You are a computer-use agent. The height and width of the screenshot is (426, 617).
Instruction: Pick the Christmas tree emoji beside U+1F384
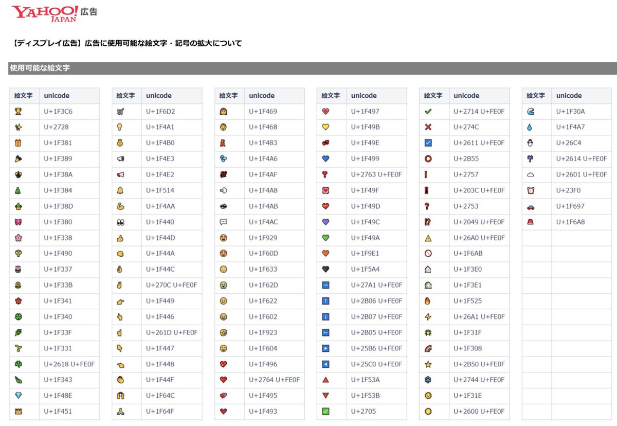(x=19, y=190)
